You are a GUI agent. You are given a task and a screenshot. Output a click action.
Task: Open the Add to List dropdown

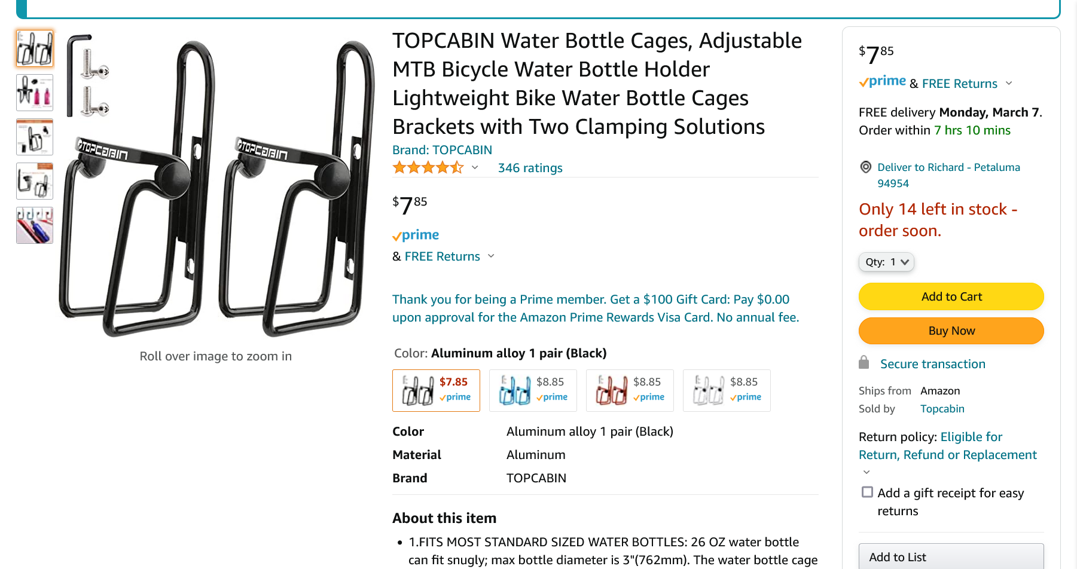point(951,556)
